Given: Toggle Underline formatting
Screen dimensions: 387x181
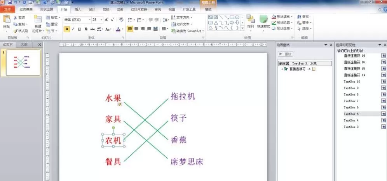Looking at the screenshot, I should (x=79, y=29).
